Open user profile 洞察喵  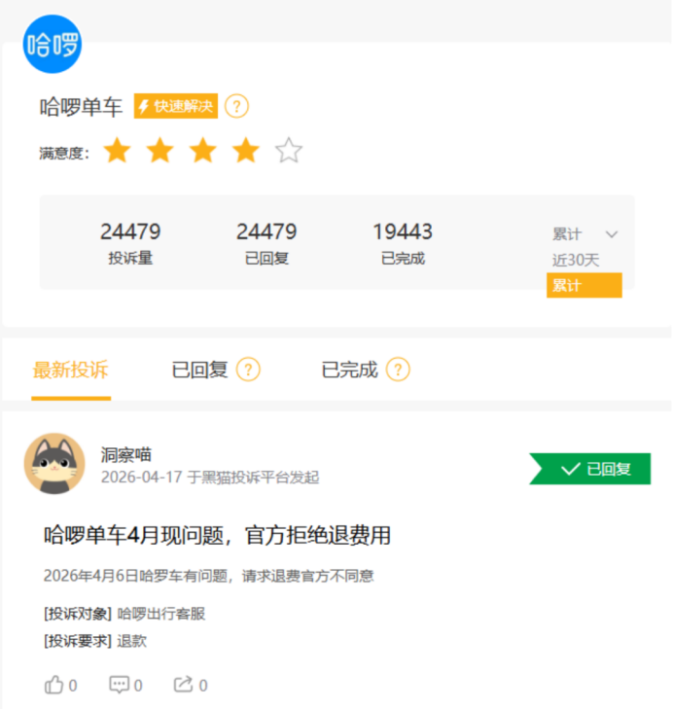click(125, 455)
